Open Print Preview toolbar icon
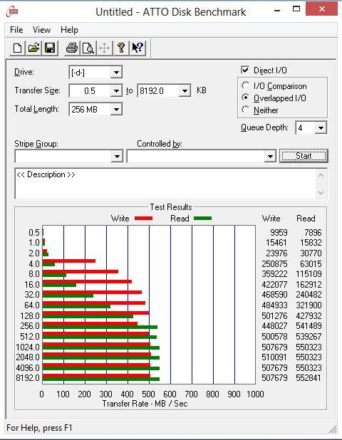The height and width of the screenshot is (440, 342). pos(88,48)
